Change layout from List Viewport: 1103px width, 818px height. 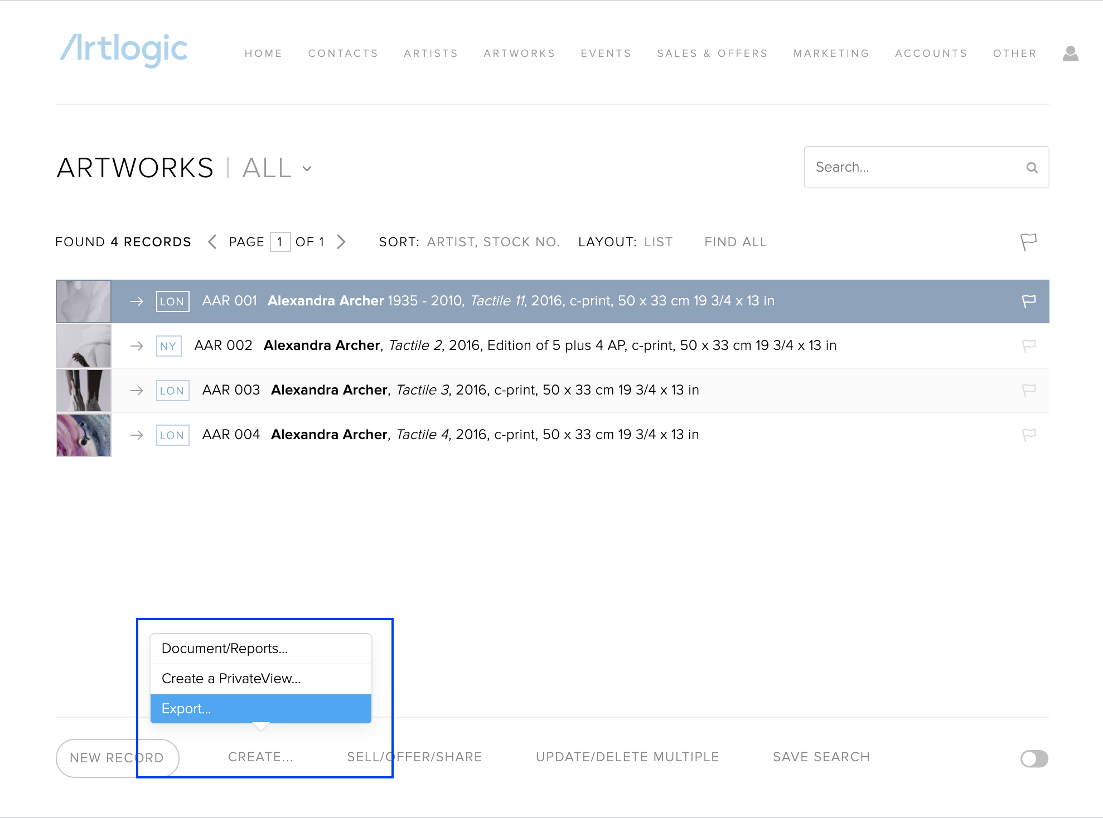click(658, 242)
